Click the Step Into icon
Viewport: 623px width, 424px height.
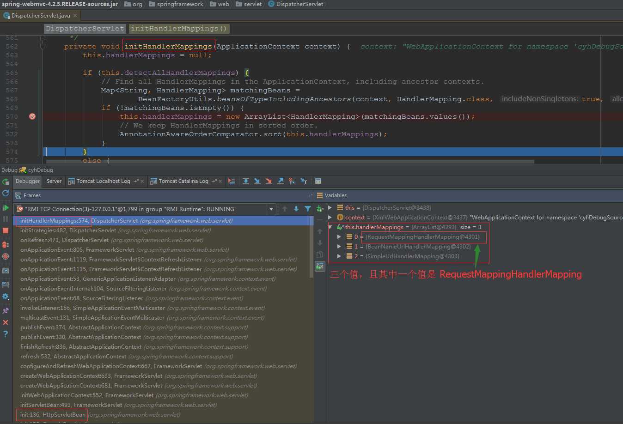pos(257,181)
